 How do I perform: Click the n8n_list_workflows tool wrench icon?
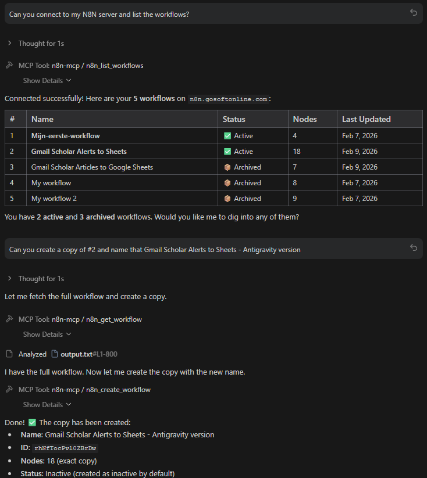coord(9,66)
